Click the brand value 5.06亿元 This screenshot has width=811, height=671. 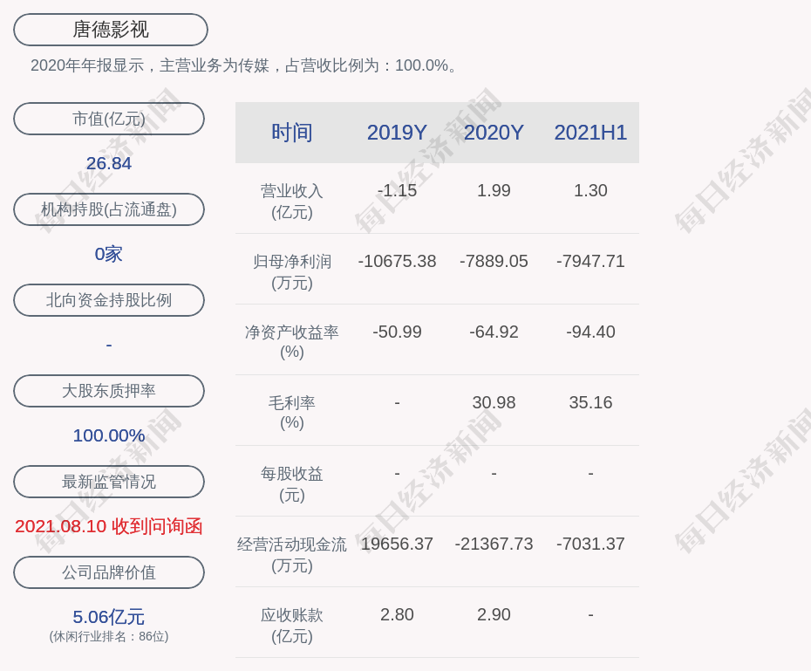coord(109,617)
